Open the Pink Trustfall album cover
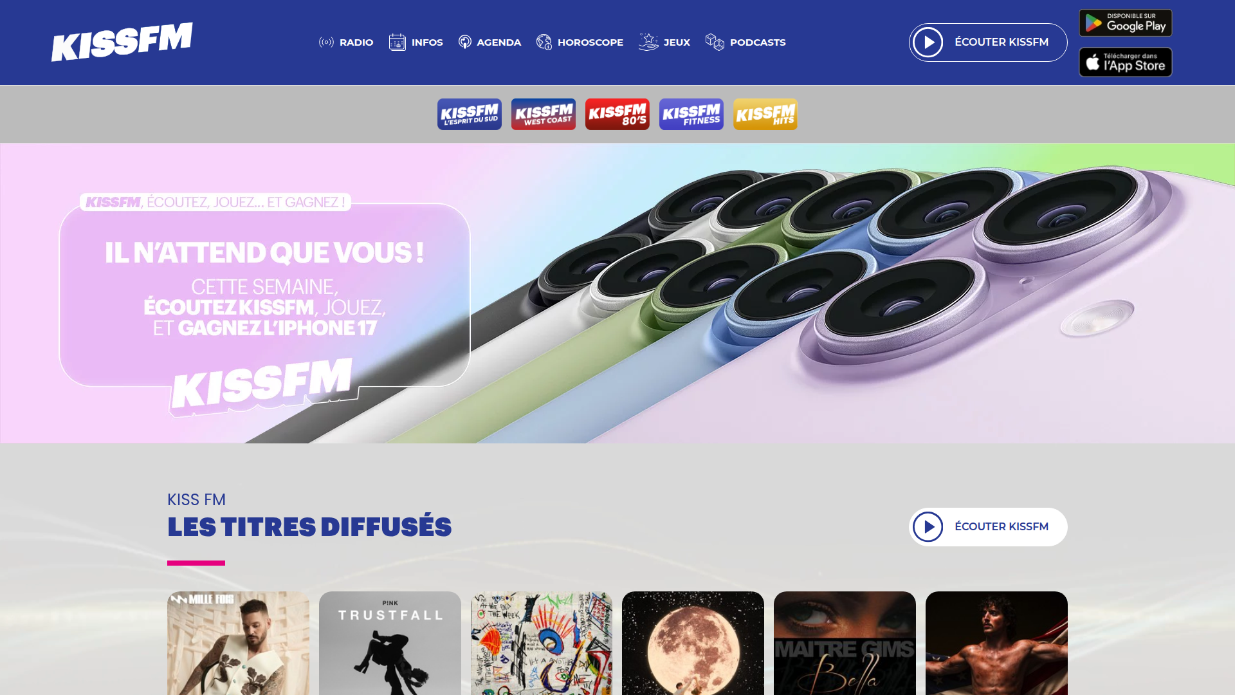The height and width of the screenshot is (695, 1235). coord(390,644)
